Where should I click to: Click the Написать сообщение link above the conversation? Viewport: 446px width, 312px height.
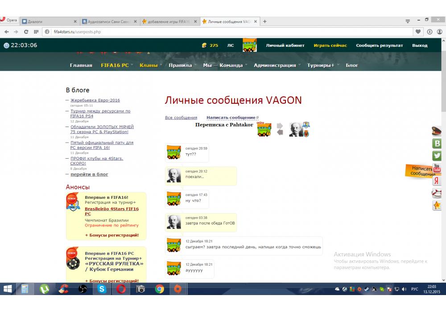point(231,118)
